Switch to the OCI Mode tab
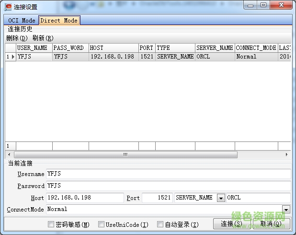Screen dimensions: 296x235 pyautogui.click(x=22, y=21)
